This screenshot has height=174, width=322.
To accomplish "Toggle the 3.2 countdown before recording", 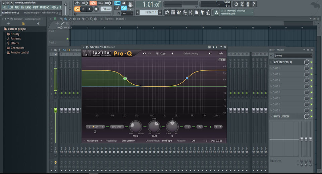I will point(93,3).
